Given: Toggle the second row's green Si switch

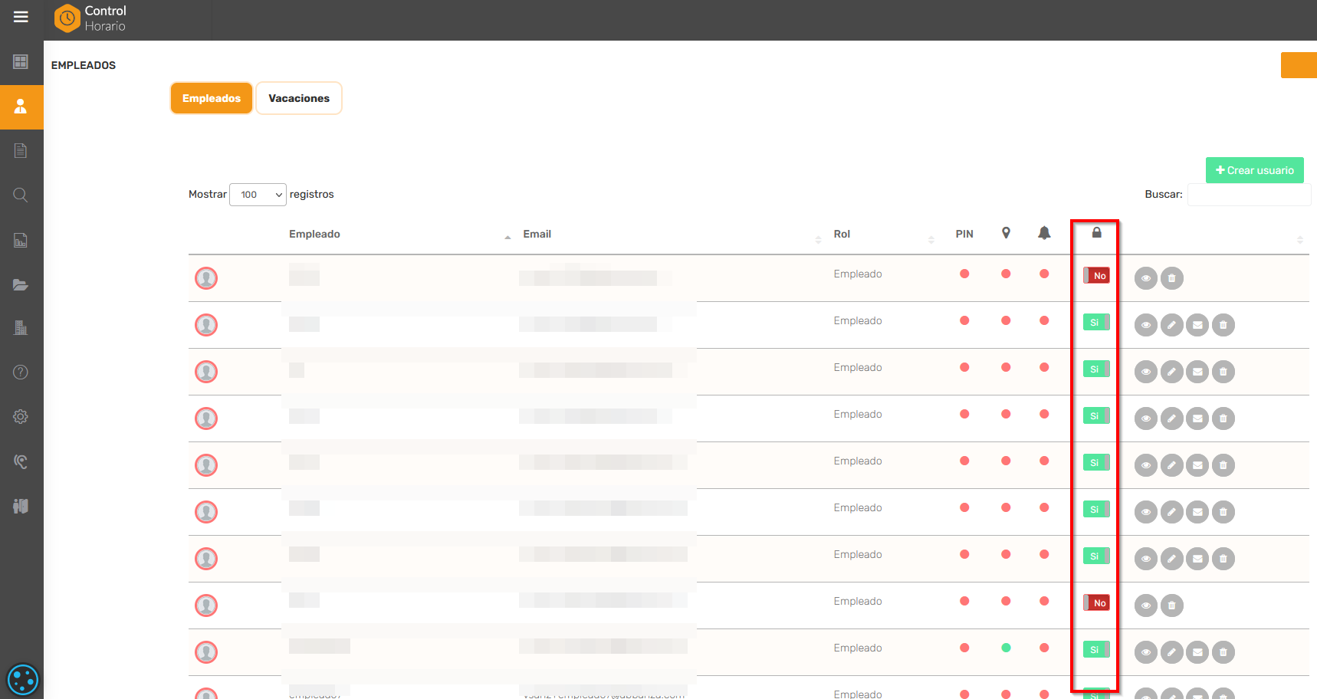Looking at the screenshot, I should tap(1096, 323).
